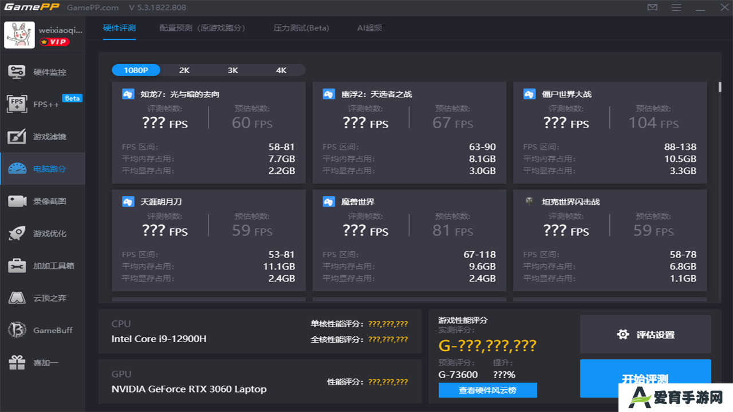Click the 坦克世界闪击战 game icon
Image resolution: width=733 pixels, height=412 pixels.
(x=530, y=201)
